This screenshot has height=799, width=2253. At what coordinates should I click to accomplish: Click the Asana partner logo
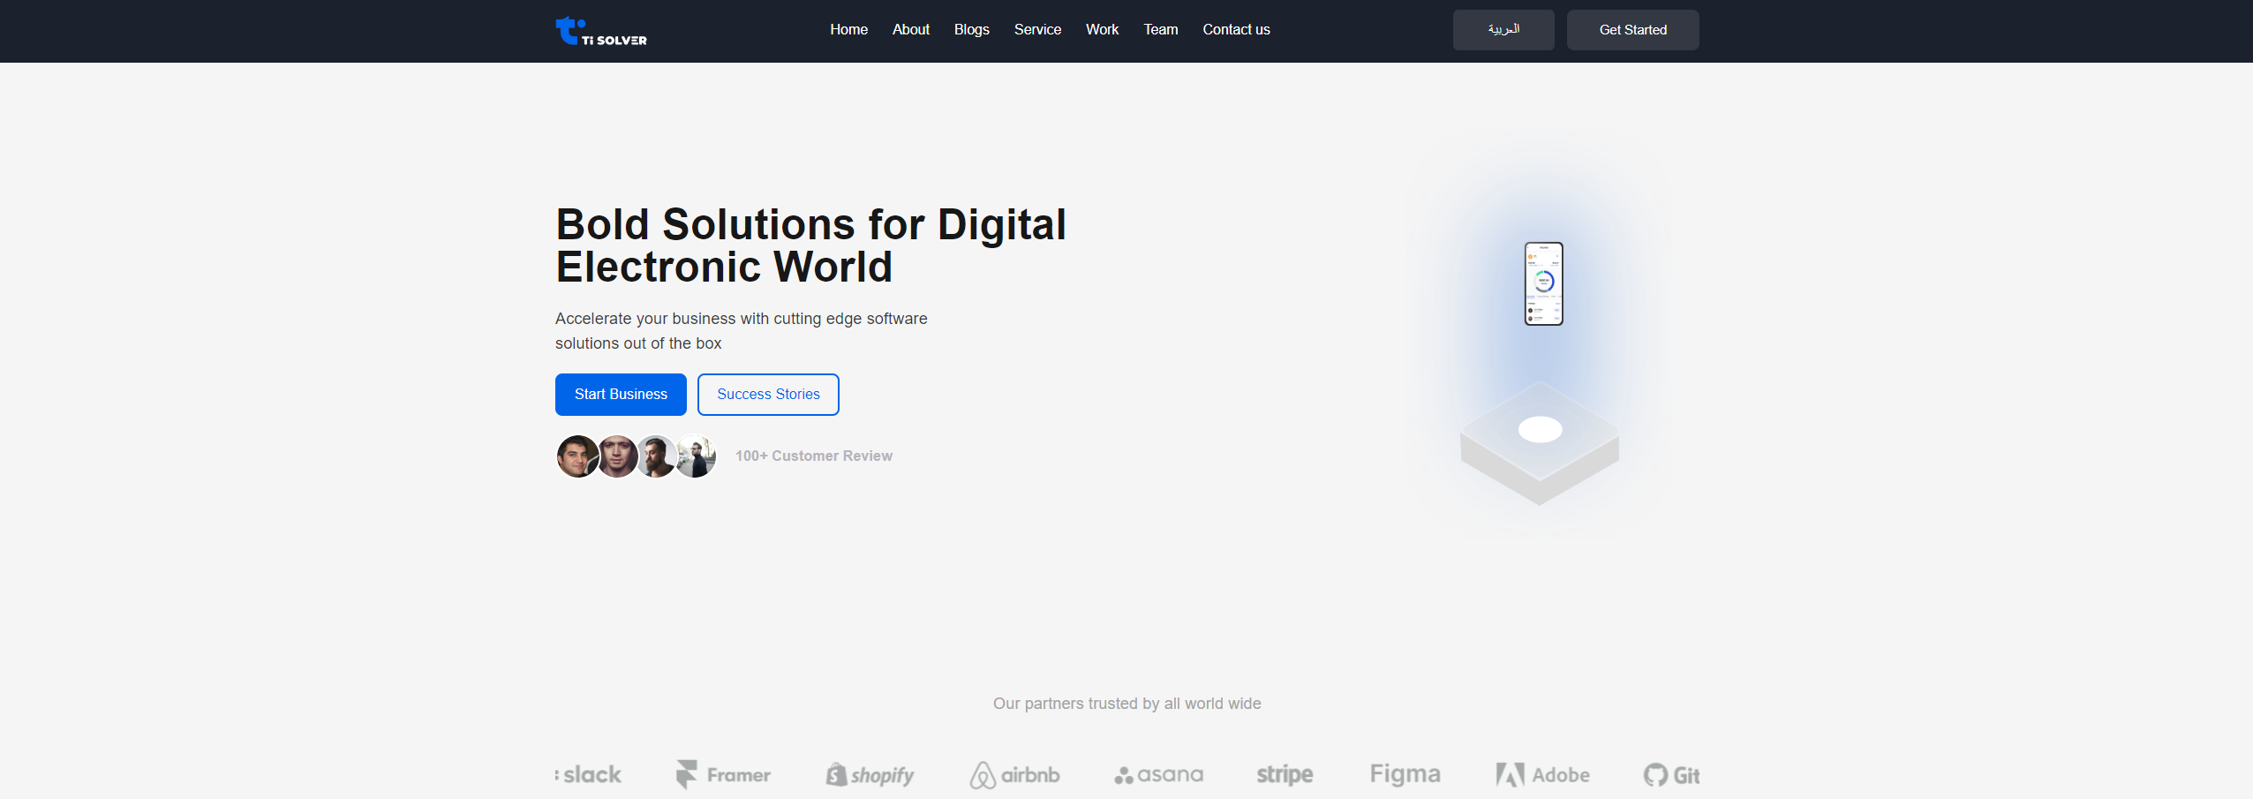pos(1158,774)
